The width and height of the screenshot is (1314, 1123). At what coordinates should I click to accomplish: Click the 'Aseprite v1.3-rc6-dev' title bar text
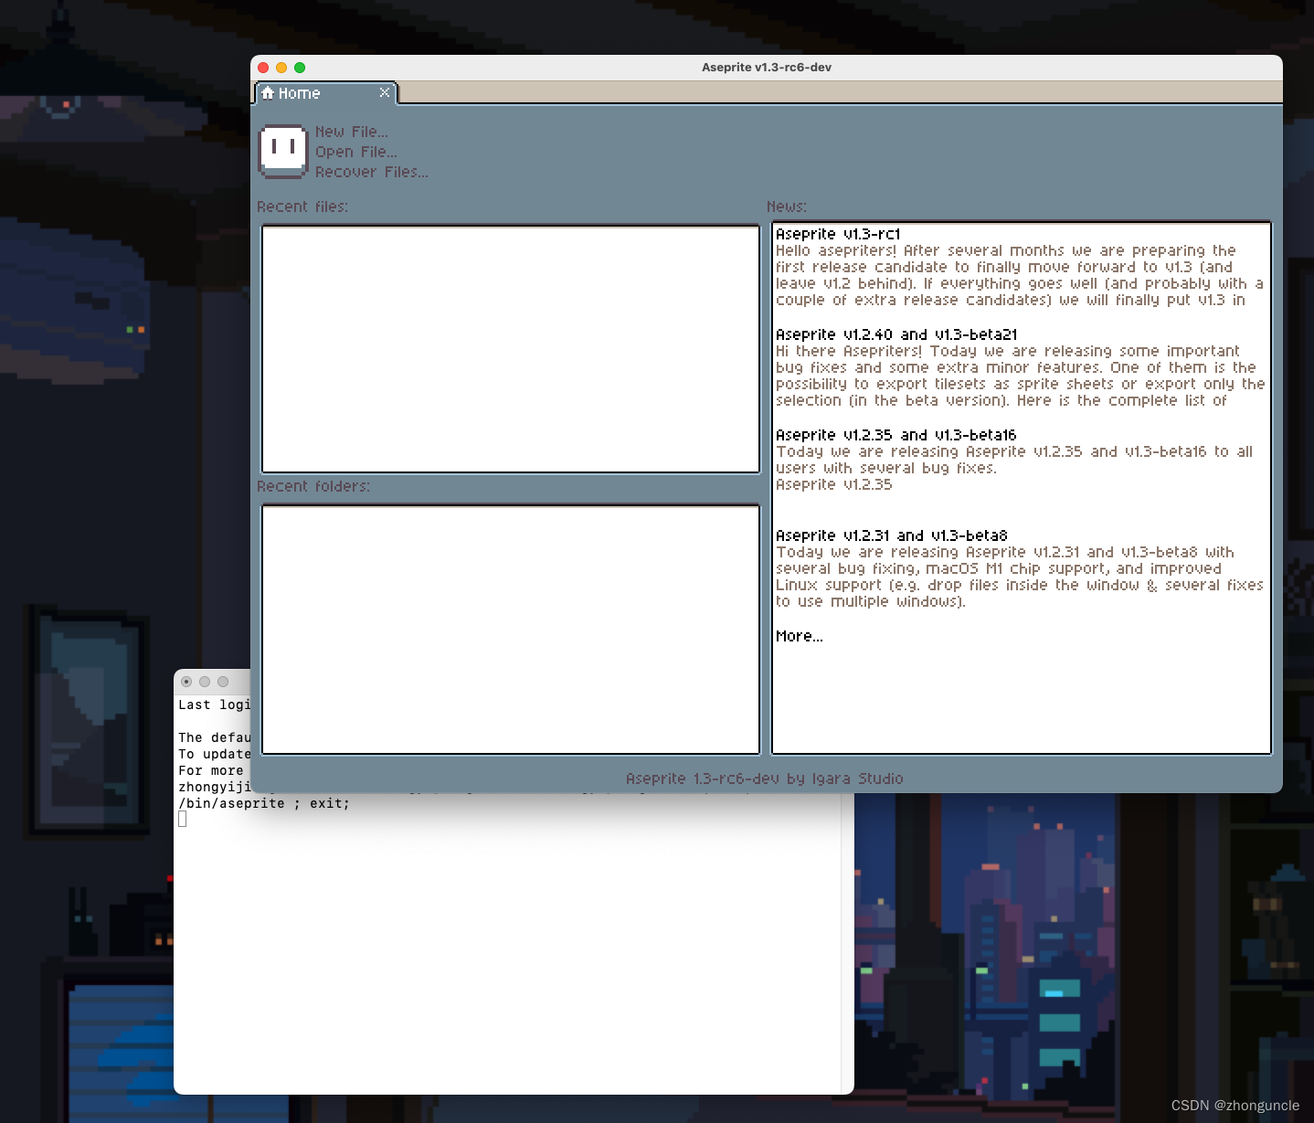(767, 68)
